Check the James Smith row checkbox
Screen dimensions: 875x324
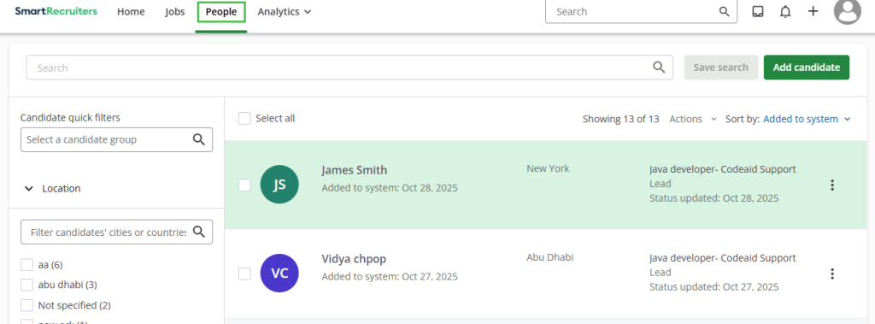click(244, 185)
